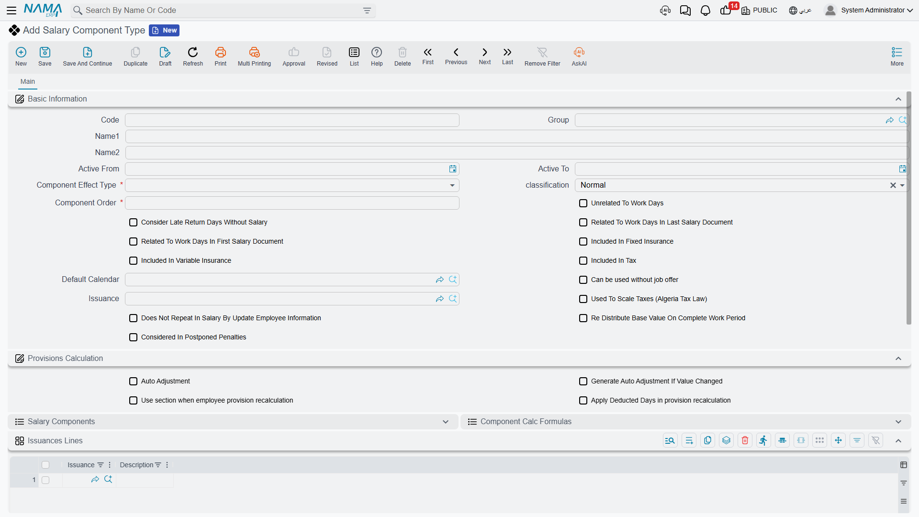Viewport: 919px width, 517px height.
Task: Expand Component Calc Formulas section
Action: [x=898, y=422]
